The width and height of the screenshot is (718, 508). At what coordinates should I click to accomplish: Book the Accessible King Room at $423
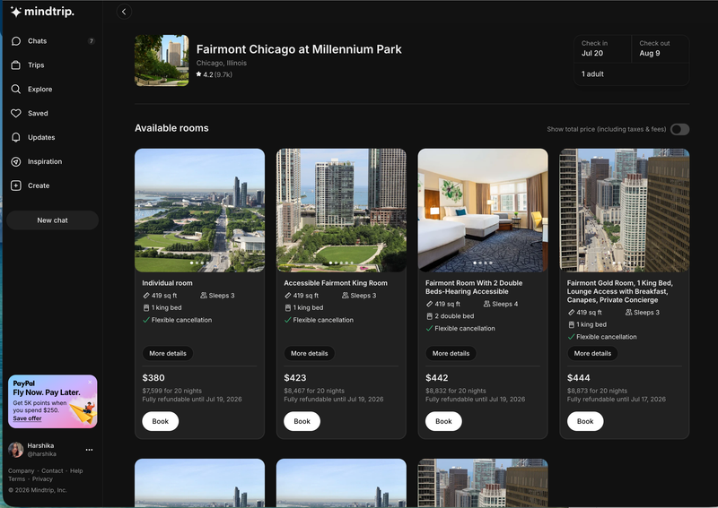[x=302, y=422]
